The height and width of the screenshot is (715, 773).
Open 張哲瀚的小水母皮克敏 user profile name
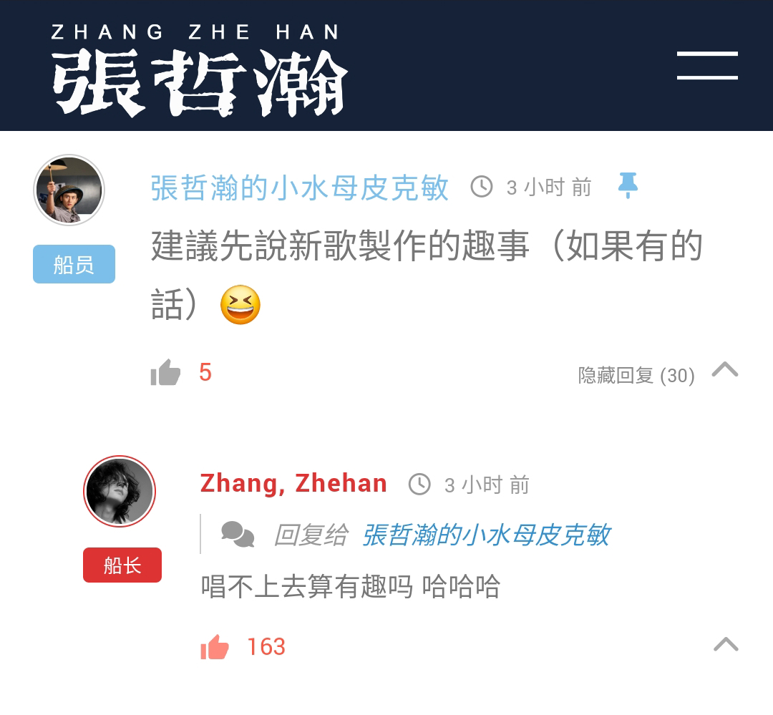299,188
